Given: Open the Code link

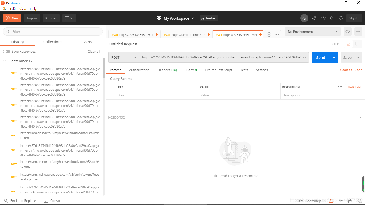Looking at the screenshot, I should click(x=358, y=70).
